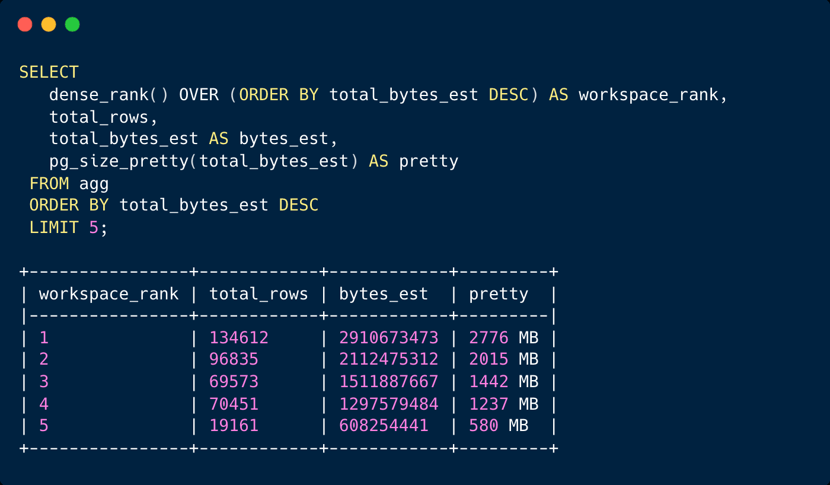Click the yellow minimize traffic light button
Image resolution: width=830 pixels, height=485 pixels.
[48, 24]
